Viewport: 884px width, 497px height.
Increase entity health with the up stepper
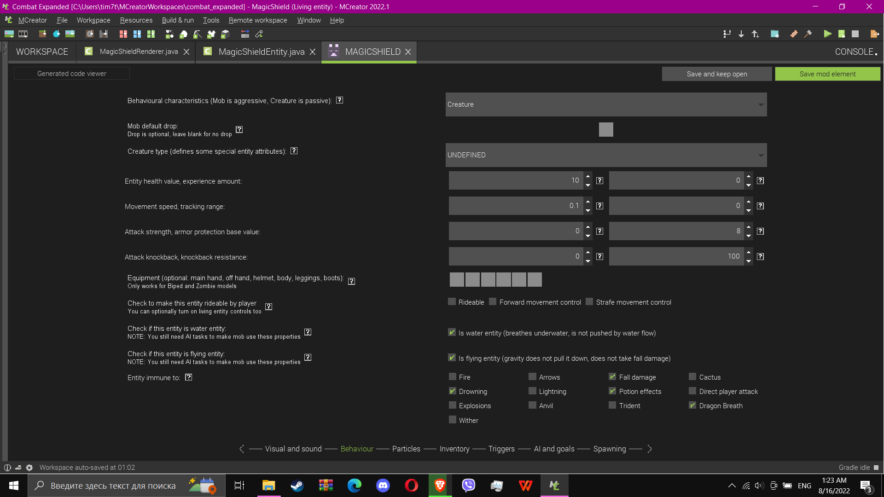click(588, 177)
